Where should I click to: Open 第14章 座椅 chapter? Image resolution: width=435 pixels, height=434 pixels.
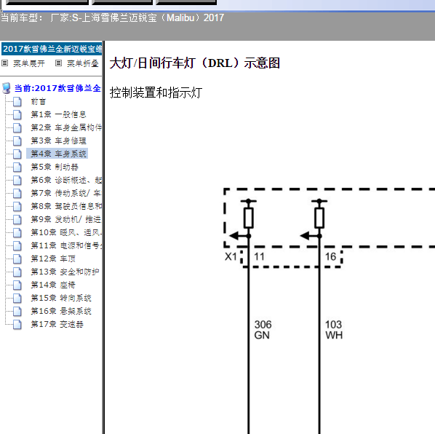[x=52, y=285]
